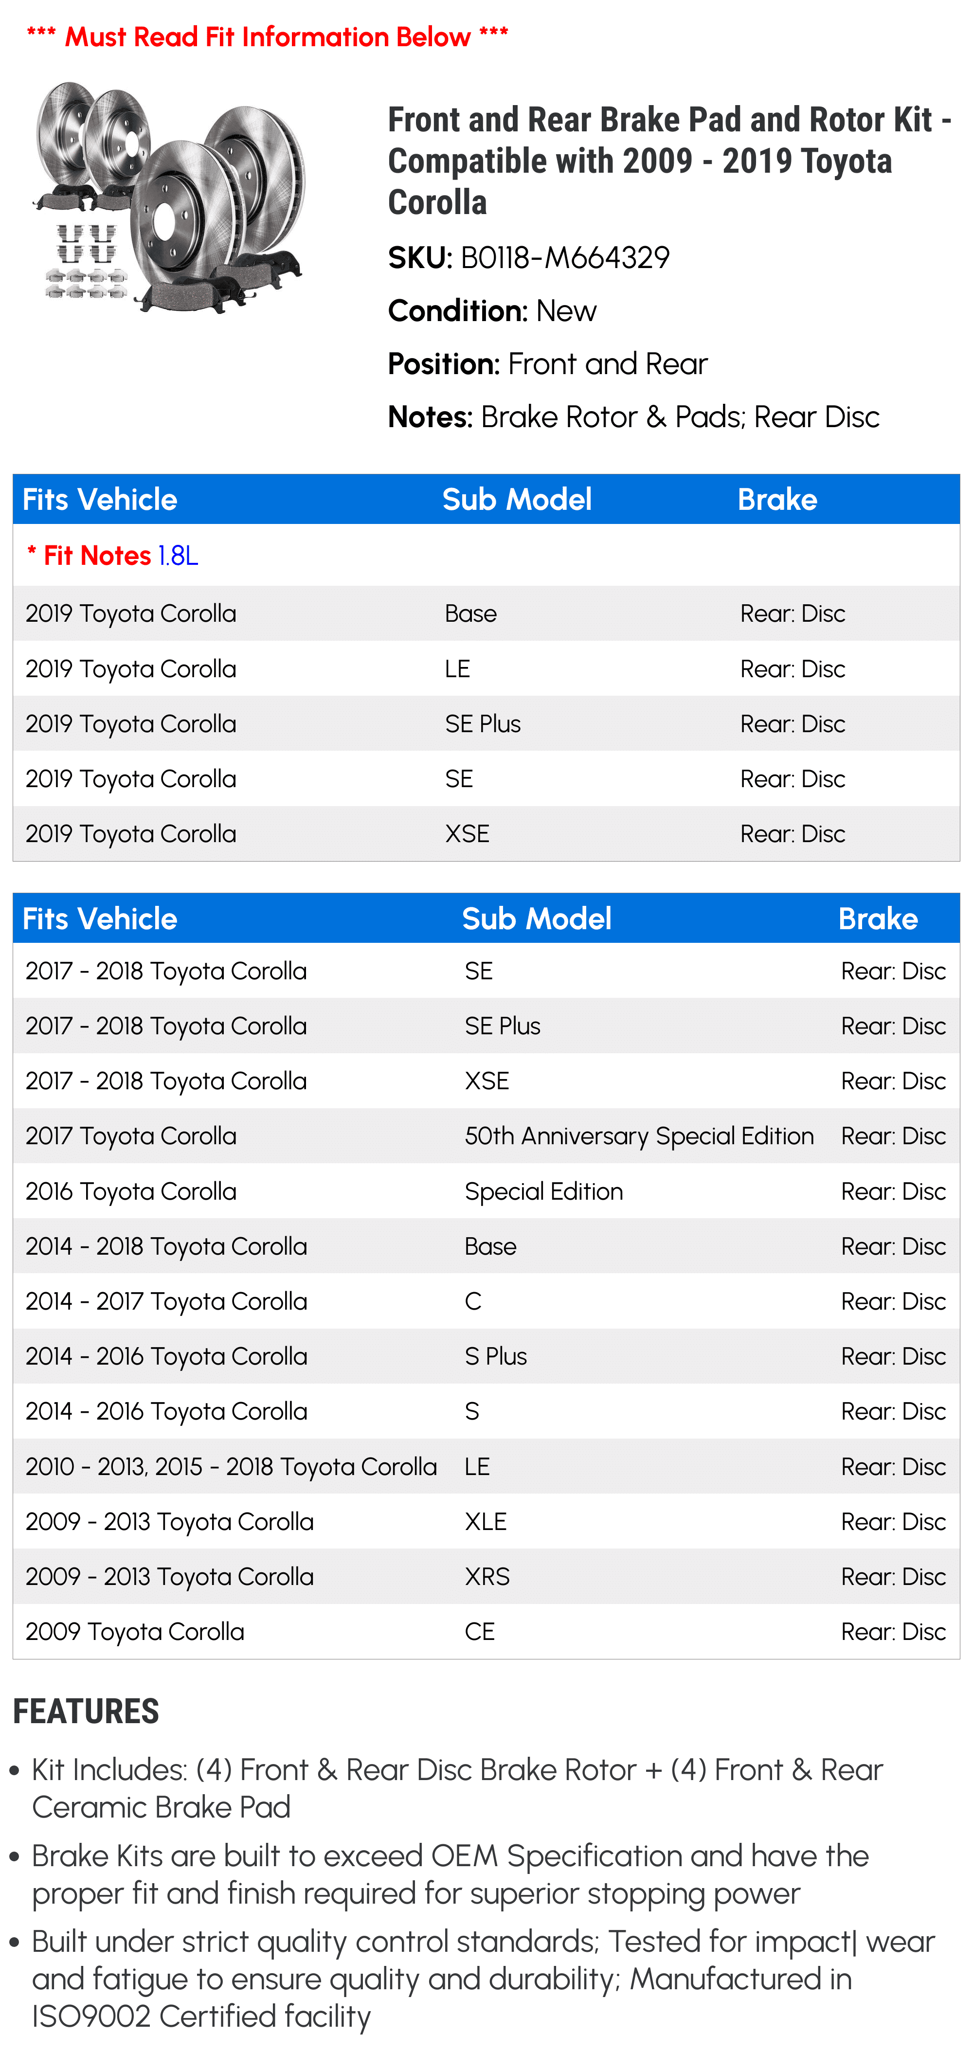This screenshot has width=973, height=2053.
Task: Click the 50th Anniversary Special Edition row
Action: [x=486, y=1135]
